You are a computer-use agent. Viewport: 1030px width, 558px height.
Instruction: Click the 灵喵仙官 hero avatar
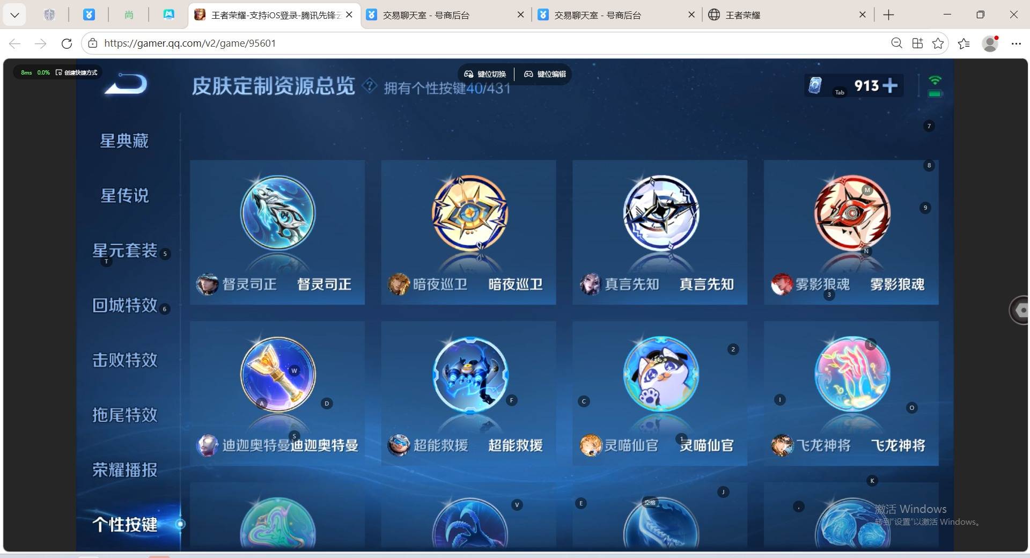coord(590,445)
